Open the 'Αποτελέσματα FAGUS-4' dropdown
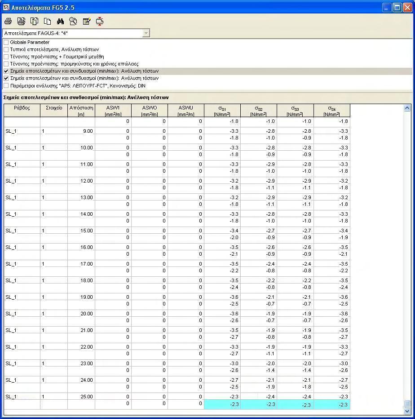415x419 pixels. coord(146,33)
